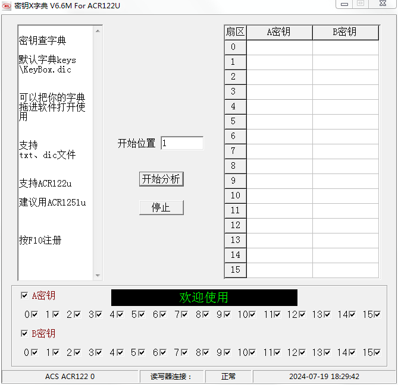Click the green 欢迎使用 display banner
The height and width of the screenshot is (385, 398).
204,298
